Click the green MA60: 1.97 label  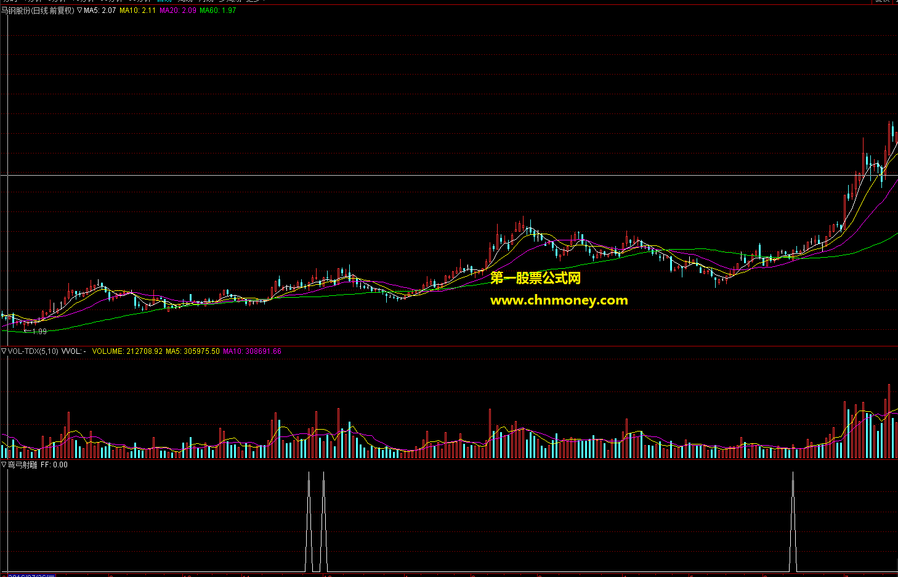click(x=217, y=10)
